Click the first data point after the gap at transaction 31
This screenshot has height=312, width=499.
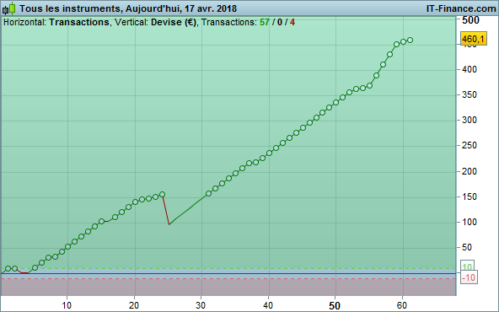[209, 194]
